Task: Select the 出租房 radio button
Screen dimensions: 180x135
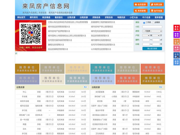Action: tap(153, 23)
